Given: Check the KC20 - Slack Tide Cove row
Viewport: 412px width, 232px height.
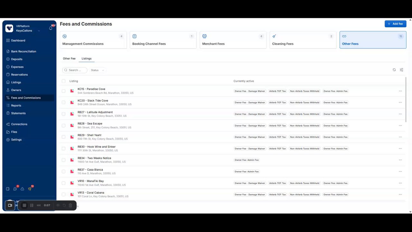Looking at the screenshot, I should [63, 102].
